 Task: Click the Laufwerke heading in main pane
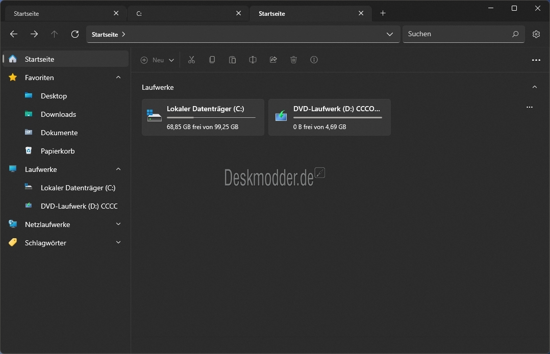[158, 87]
